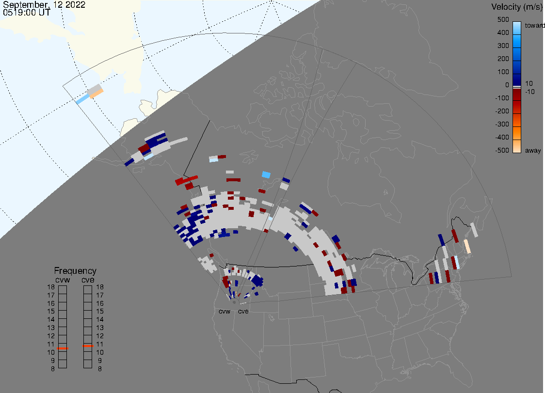Click the 'cvw' radar site label on map
The height and width of the screenshot is (393, 545).
(x=224, y=311)
